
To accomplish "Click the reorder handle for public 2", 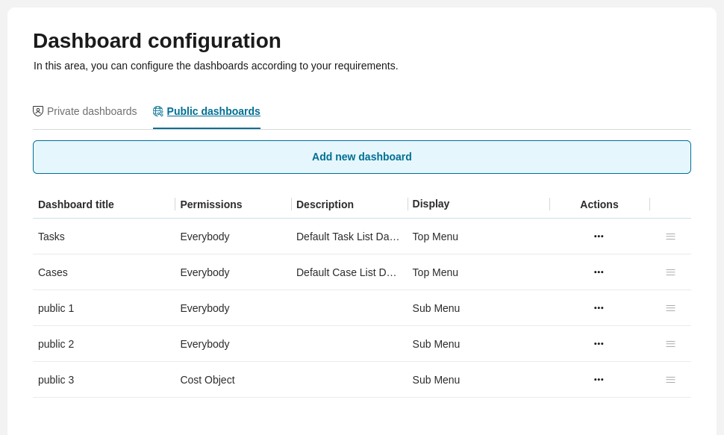I will point(670,344).
